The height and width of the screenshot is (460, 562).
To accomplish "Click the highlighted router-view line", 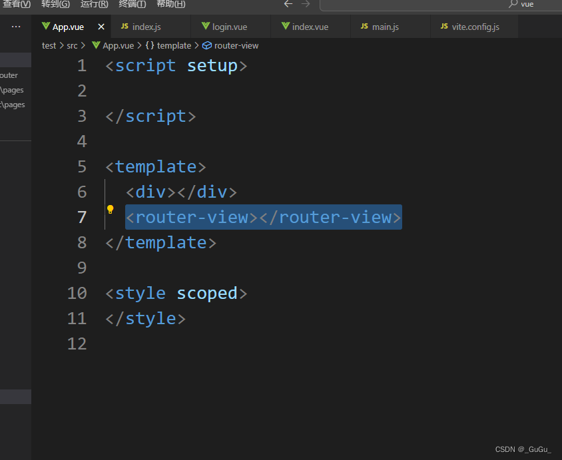I will pos(264,218).
